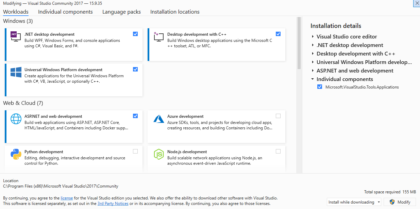Image resolution: width=420 pixels, height=209 pixels.
Task: Open the Language packs tab
Action: (121, 12)
